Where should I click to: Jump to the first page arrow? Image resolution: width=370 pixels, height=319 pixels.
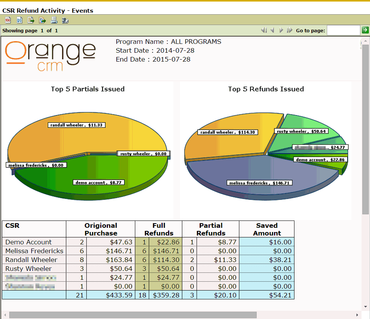264,30
